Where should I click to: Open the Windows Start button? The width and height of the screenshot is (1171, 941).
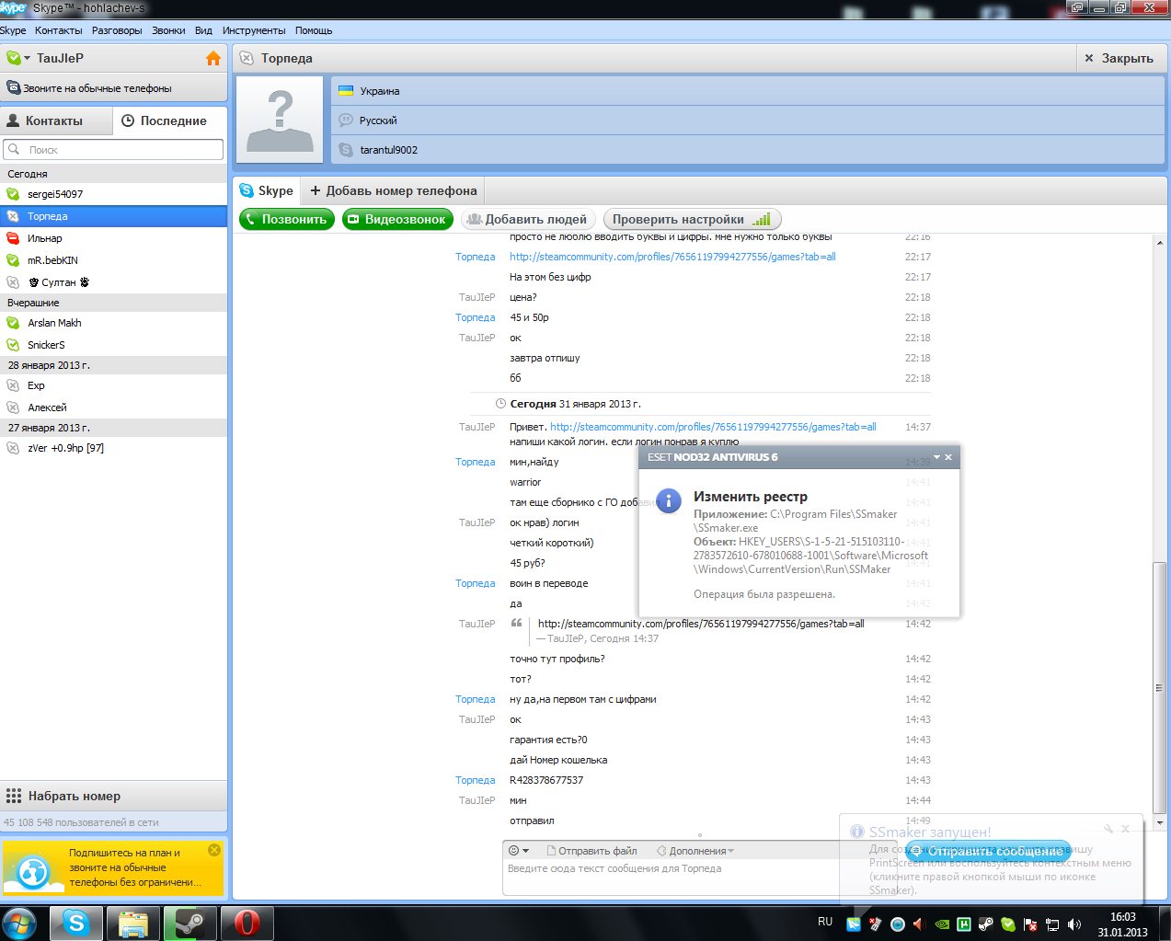[x=19, y=923]
